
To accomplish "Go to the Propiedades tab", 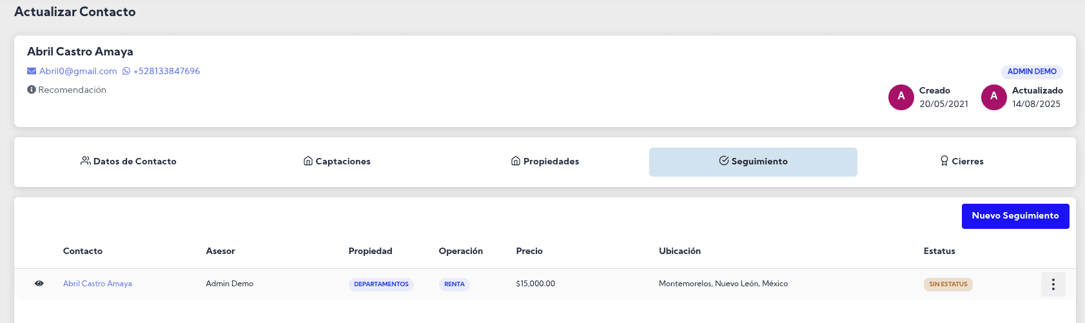I will (x=545, y=162).
